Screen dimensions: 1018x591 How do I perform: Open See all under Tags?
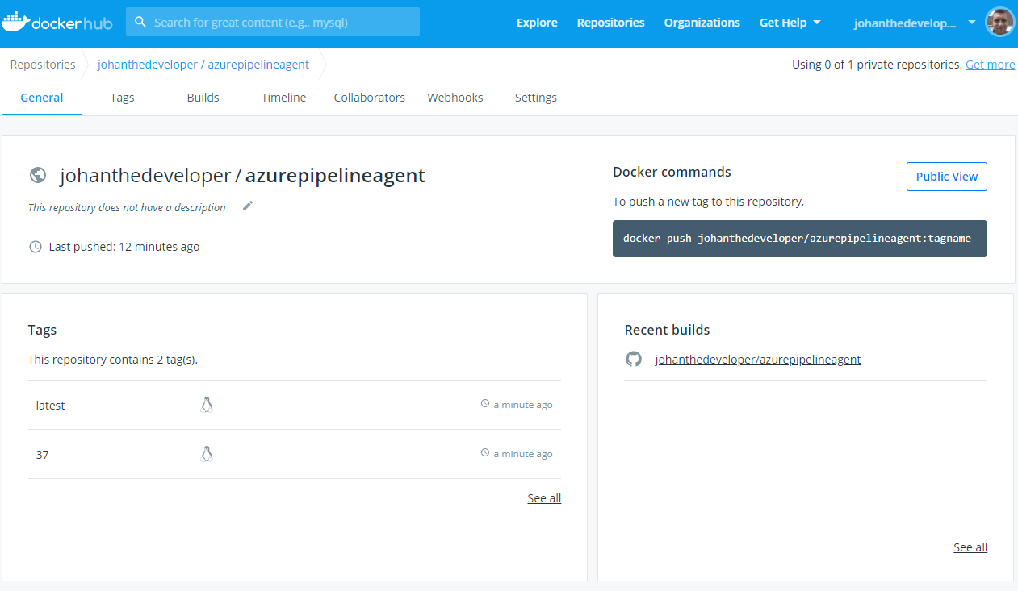coord(544,498)
